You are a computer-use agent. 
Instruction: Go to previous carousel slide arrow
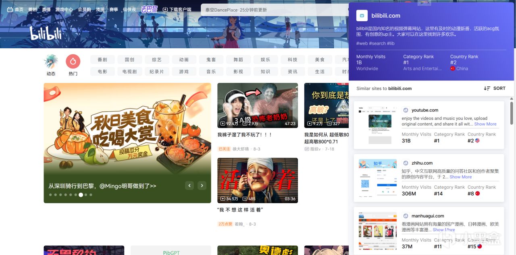(189, 185)
